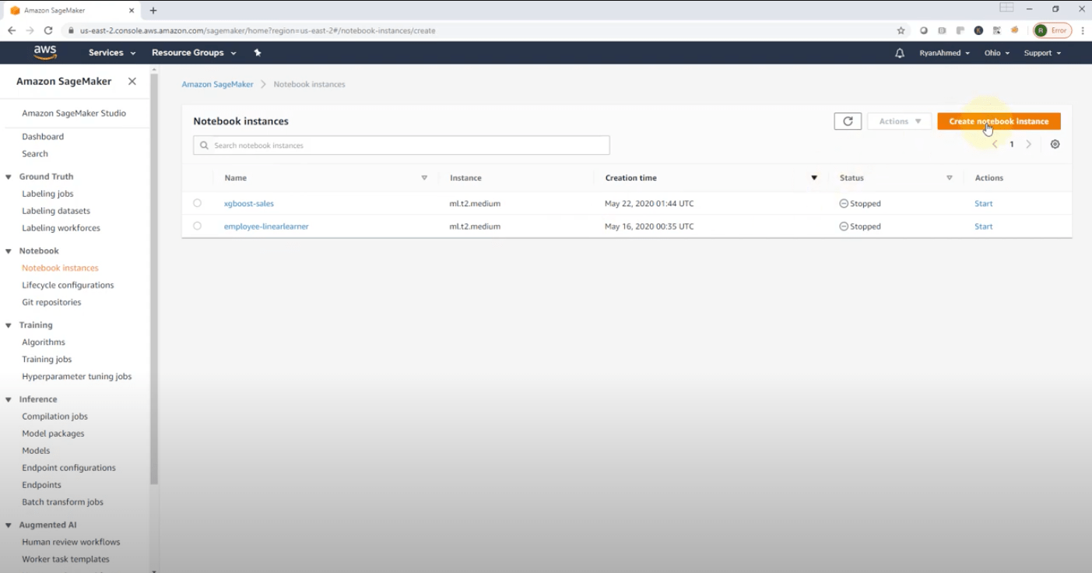1092x573 pixels.
Task: Navigate back in the browser
Action: [12, 30]
